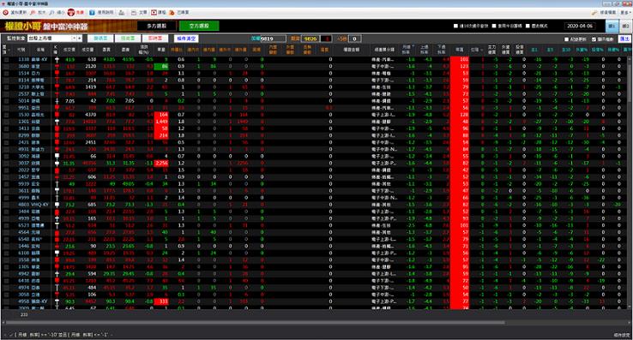This screenshot has height=340, width=633.
Task: Open the 台股上市櫃 monitor target dropdown
Action: (80, 39)
